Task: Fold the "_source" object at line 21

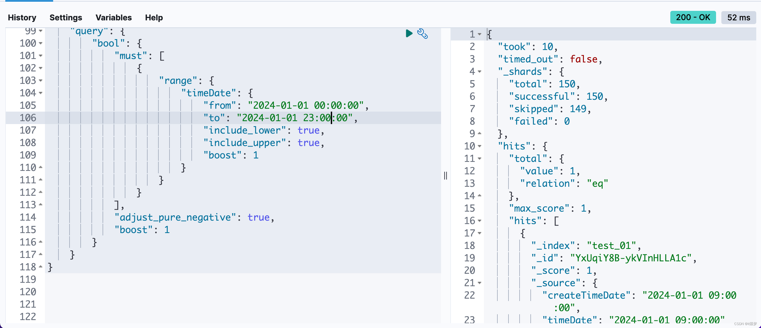Action: [x=479, y=283]
